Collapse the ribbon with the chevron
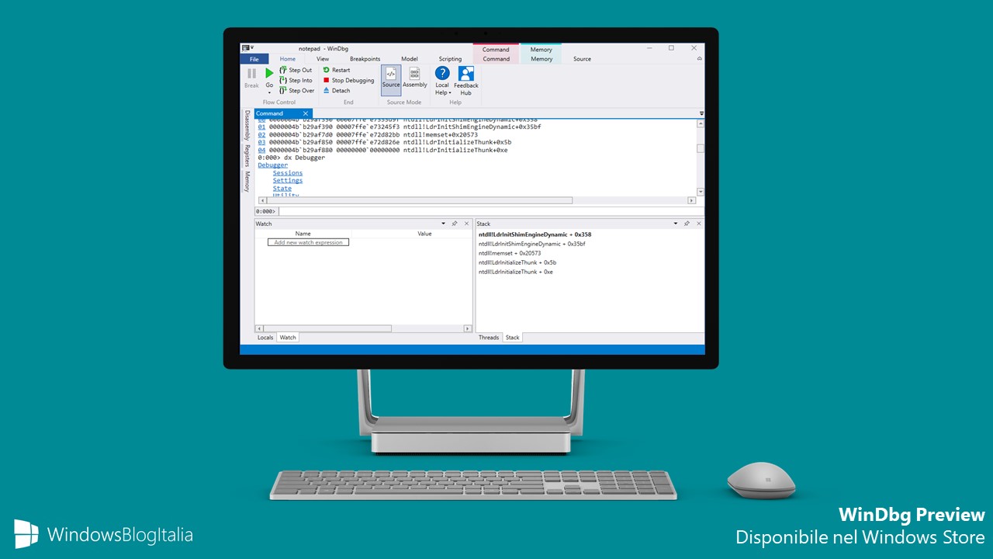993x559 pixels. click(x=699, y=59)
